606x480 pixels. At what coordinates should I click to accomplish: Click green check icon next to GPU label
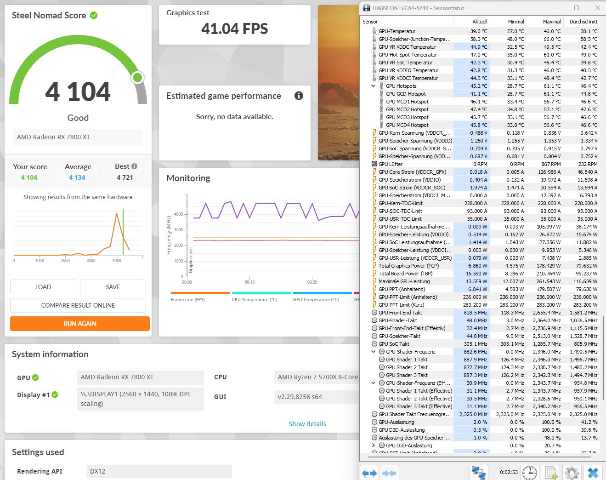[35, 378]
